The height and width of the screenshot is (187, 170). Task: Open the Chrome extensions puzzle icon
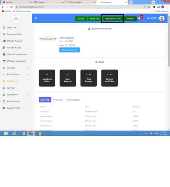click(x=154, y=7)
